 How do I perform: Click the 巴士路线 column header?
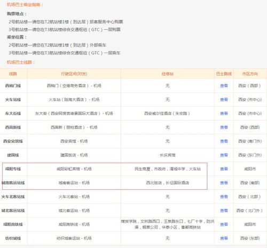coord(224,74)
